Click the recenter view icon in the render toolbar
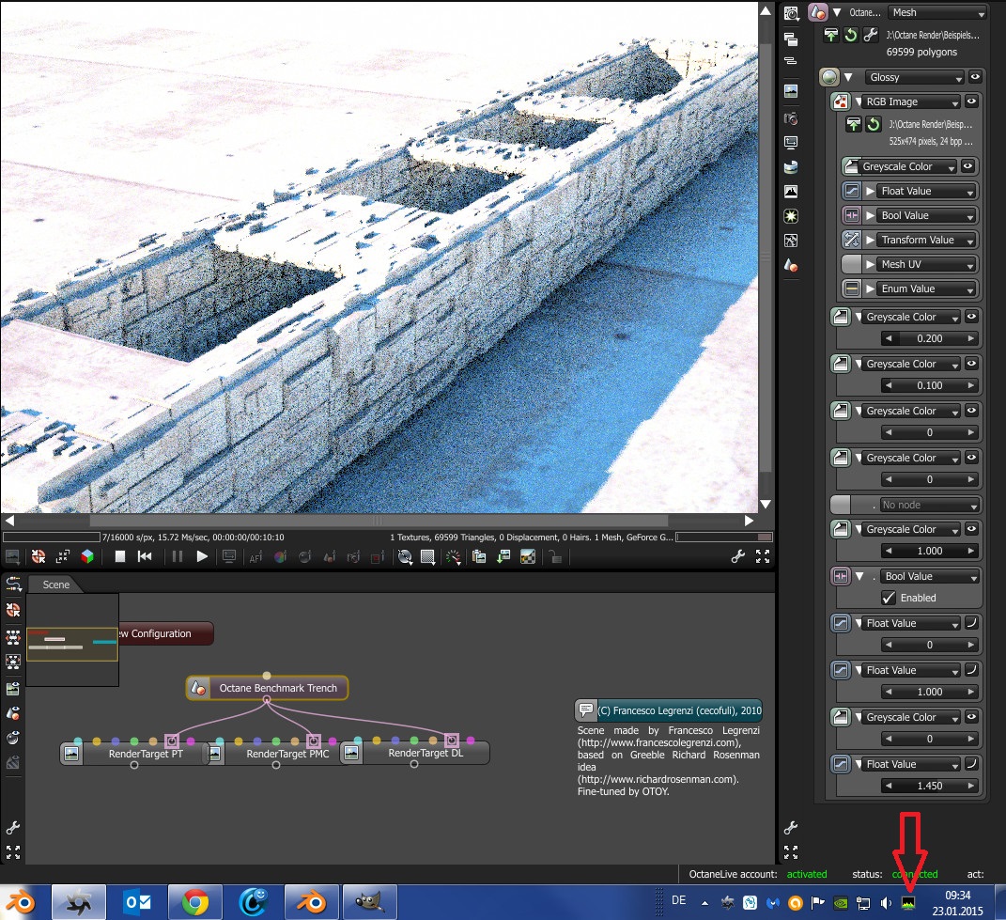The width and height of the screenshot is (1006, 920). pyautogui.click(x=63, y=556)
